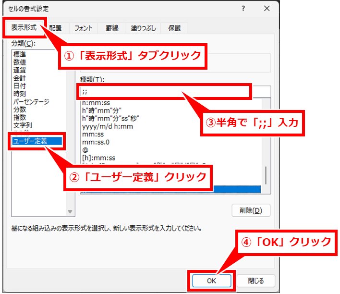Choose 通貨 category
Screen dimensions: 340x294
(20, 70)
